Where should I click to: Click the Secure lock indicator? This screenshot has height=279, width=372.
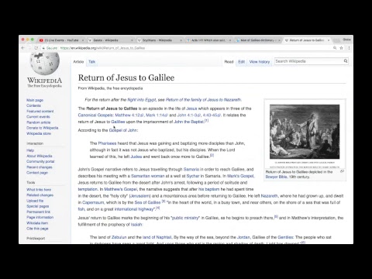click(x=50, y=48)
